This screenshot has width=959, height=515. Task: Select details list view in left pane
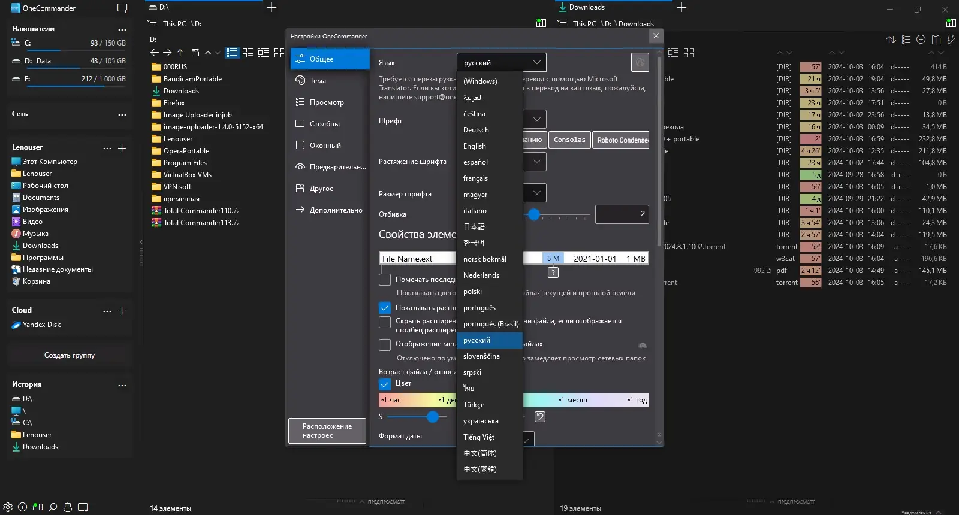tap(232, 53)
